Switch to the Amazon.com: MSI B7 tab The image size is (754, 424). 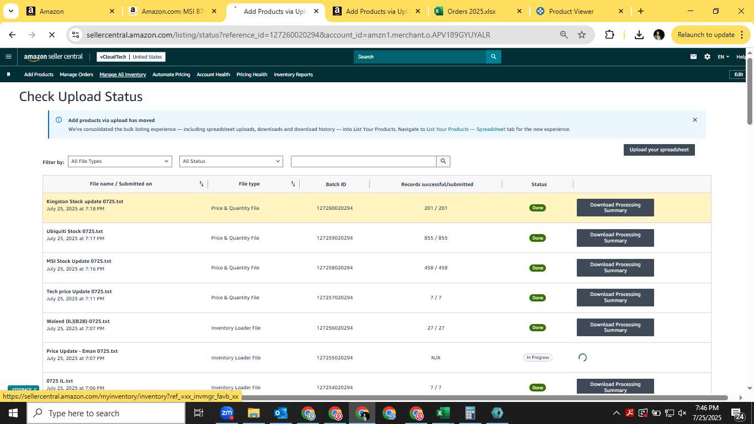173,11
